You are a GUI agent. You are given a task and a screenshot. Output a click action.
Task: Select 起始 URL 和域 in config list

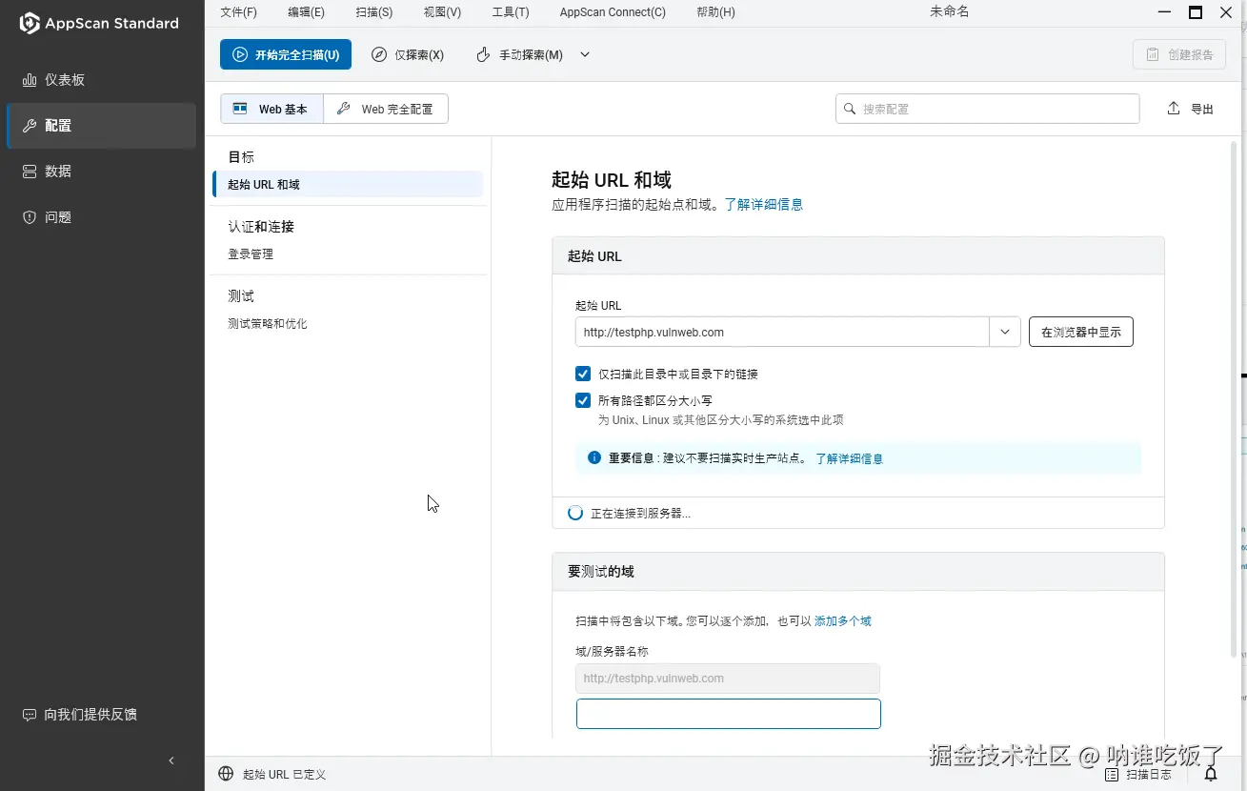[x=348, y=184]
